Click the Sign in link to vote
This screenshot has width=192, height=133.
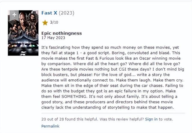pos(151,119)
